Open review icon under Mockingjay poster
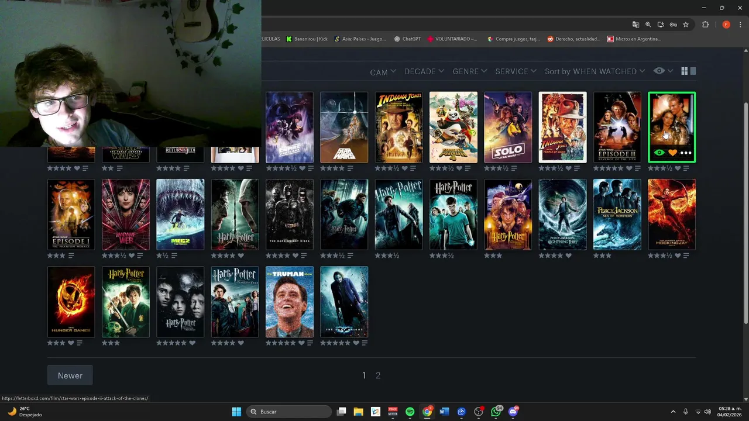Viewport: 749px width, 421px height. [687, 256]
